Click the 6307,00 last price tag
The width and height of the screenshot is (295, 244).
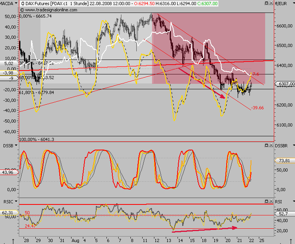coord(285,84)
